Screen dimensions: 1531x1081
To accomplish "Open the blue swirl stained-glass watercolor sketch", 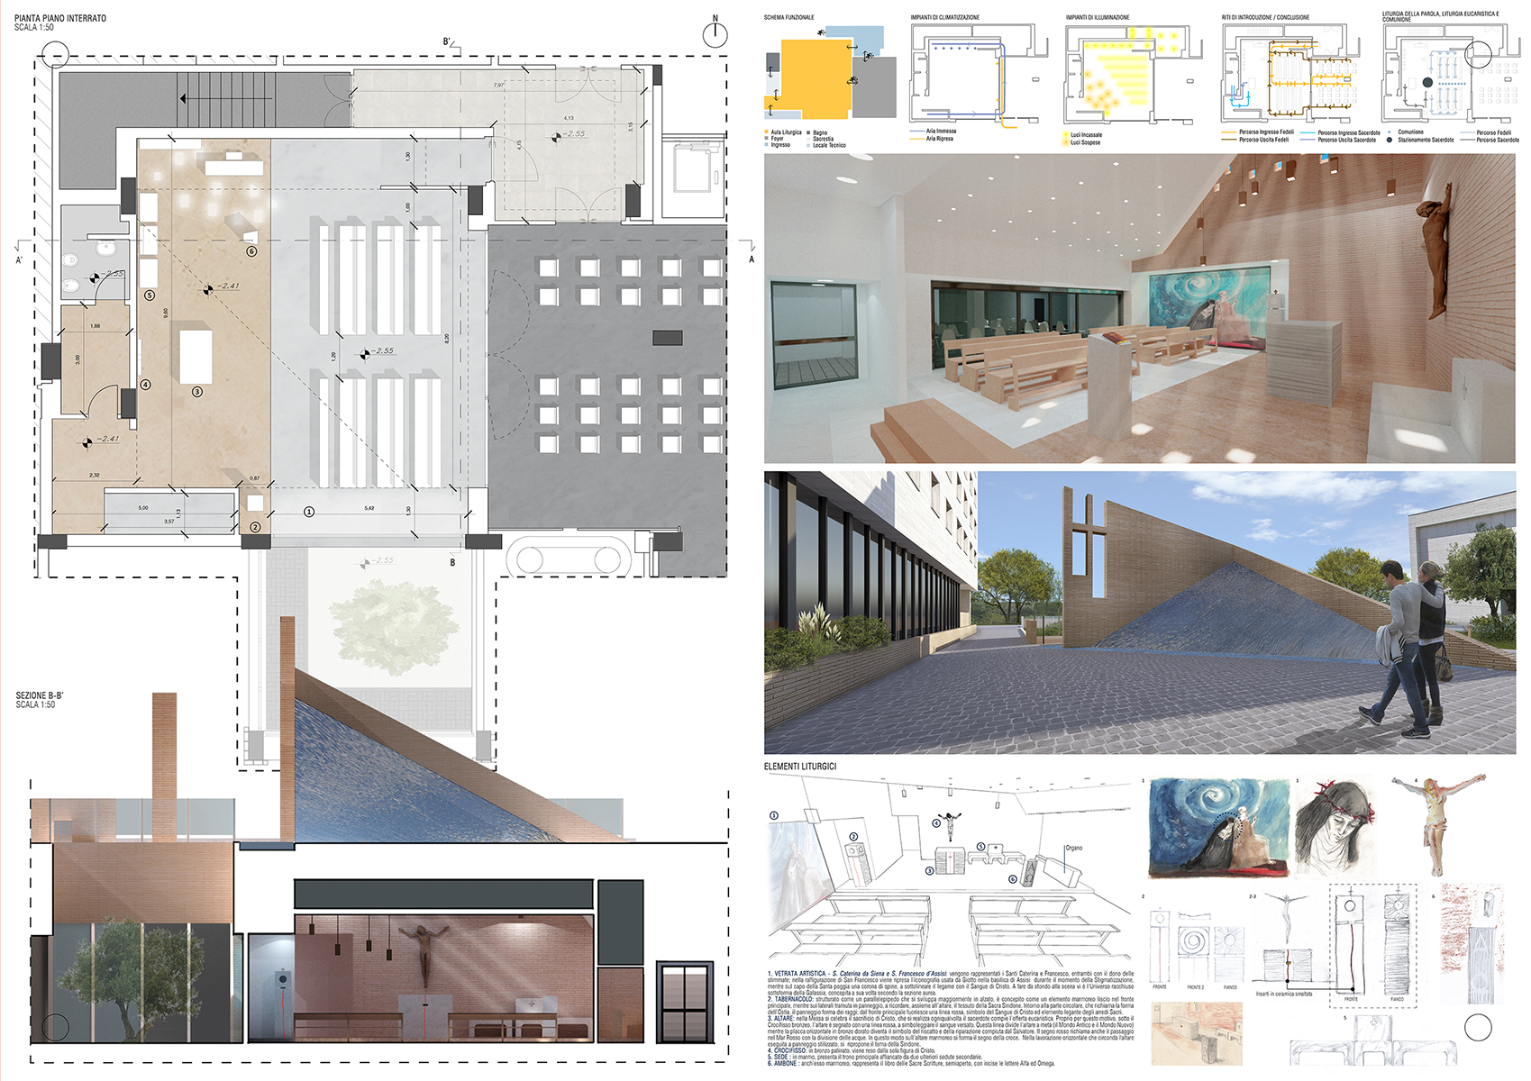I will [1219, 829].
